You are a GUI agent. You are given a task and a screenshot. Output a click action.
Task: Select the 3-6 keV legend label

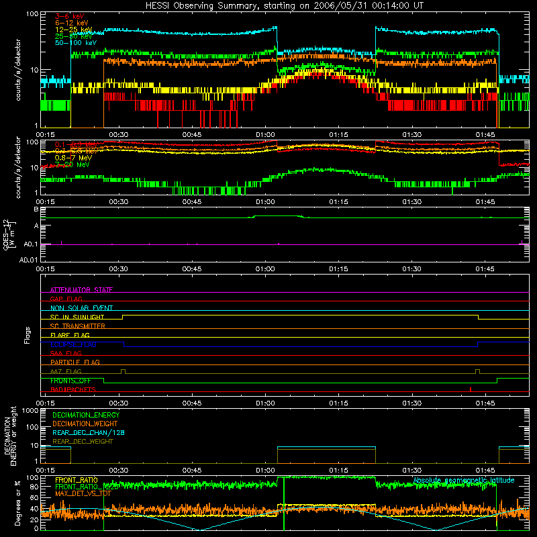(70, 16)
